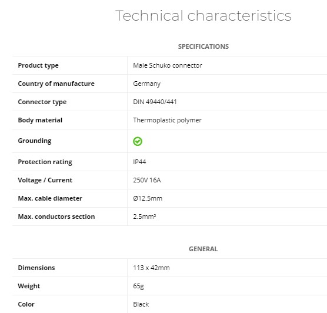Screen dimensions: 327x313
Task: Select the Ø12.5mm cable diameter value
Action: coord(148,198)
